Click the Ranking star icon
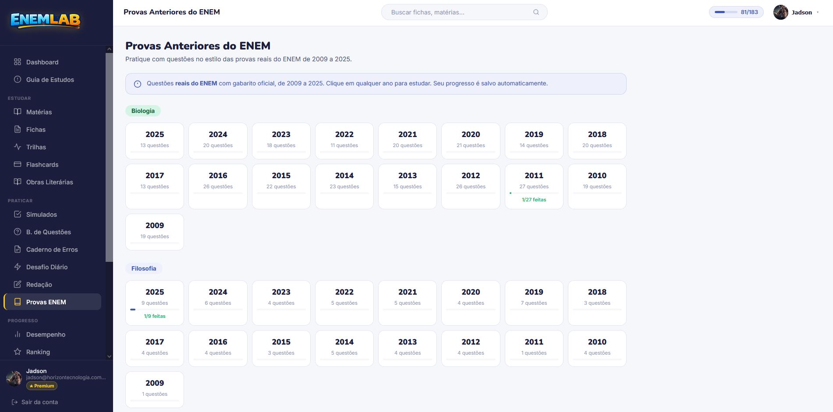Image resolution: width=833 pixels, height=412 pixels. pyautogui.click(x=18, y=352)
